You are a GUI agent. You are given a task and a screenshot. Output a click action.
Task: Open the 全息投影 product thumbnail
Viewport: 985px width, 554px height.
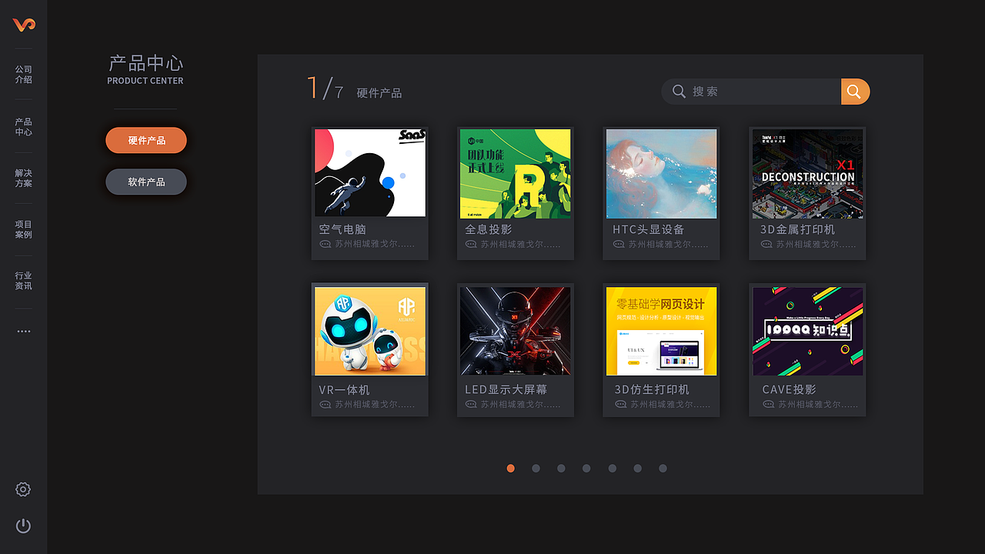tap(516, 173)
